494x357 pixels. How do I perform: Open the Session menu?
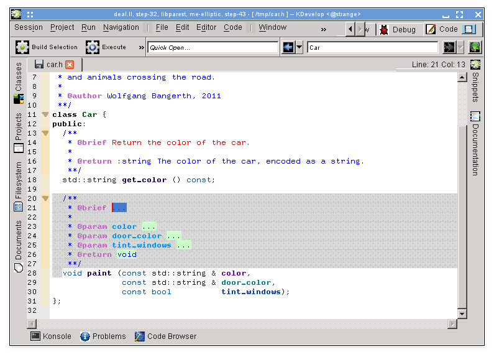click(x=29, y=27)
